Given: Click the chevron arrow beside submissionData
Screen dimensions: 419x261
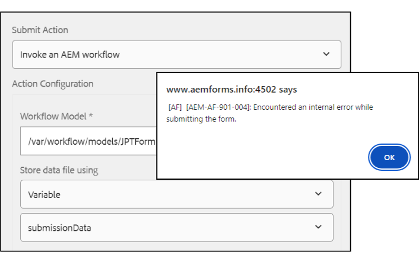Looking at the screenshot, I should (318, 227).
